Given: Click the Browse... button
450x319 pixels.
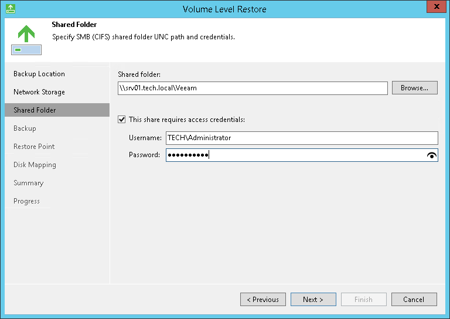Looking at the screenshot, I should coord(414,88).
